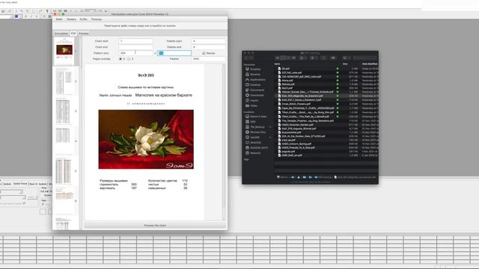
Task: Switch to the Preview tab
Action: [x=84, y=33]
